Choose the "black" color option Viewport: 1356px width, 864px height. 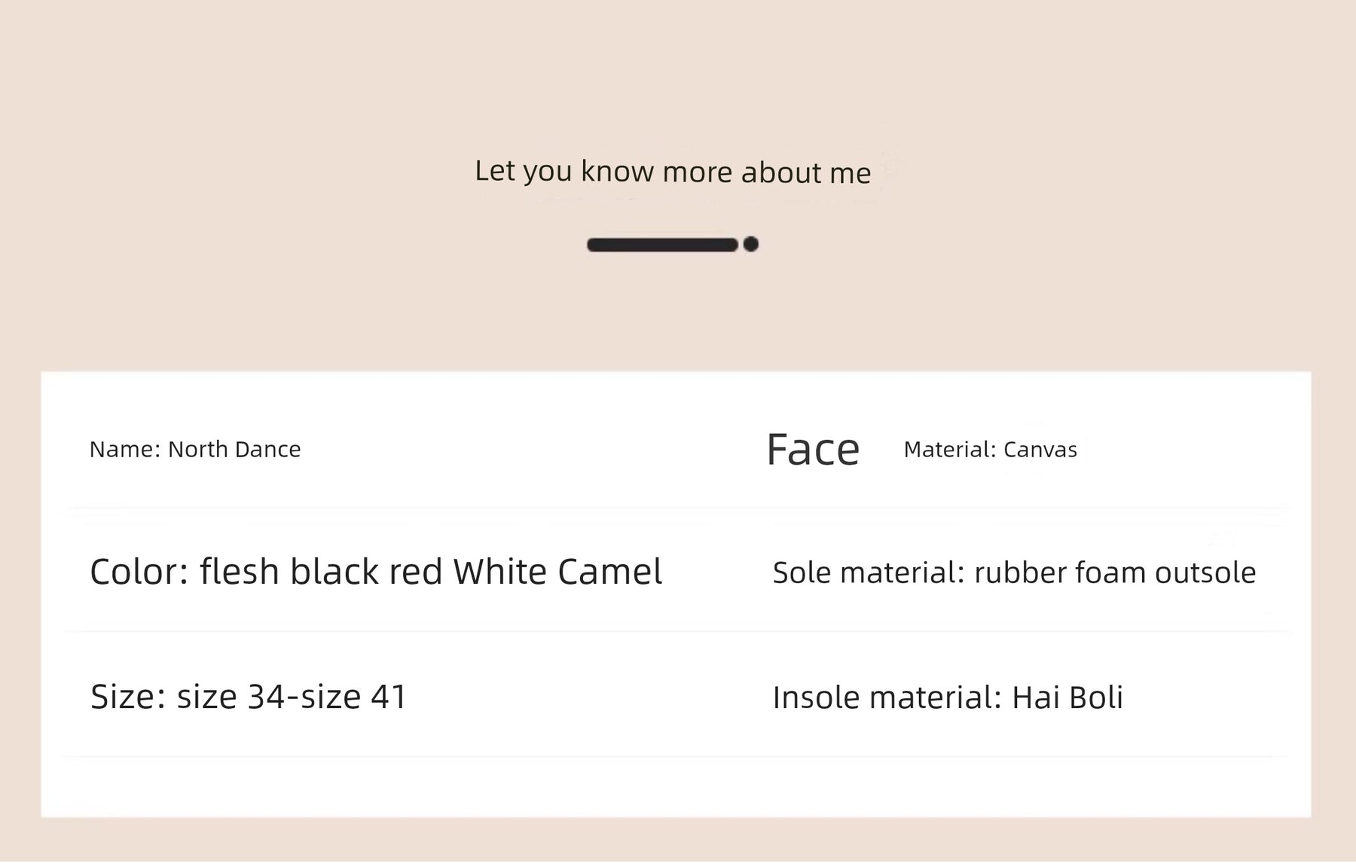click(x=334, y=572)
